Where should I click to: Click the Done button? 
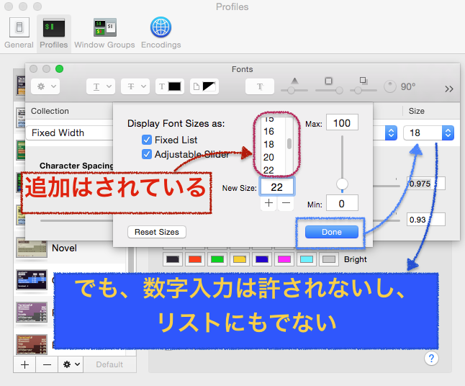[332, 232]
